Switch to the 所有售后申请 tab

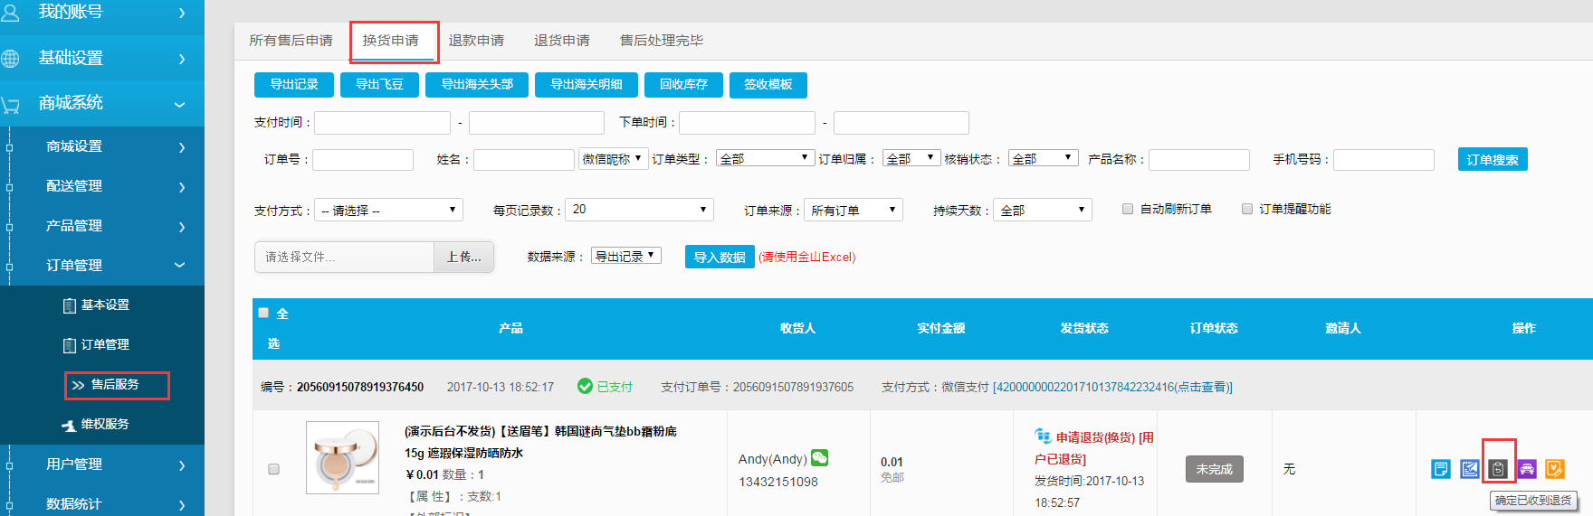[x=291, y=41]
